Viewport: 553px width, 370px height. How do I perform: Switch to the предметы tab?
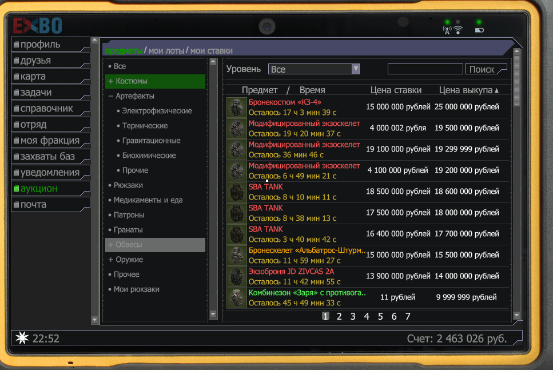(124, 51)
